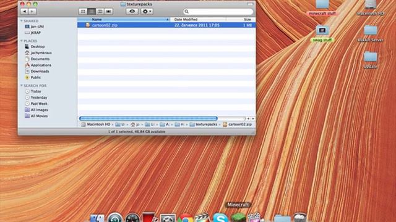Select the Bukkit Server desktop folder
396x222 pixels.
371,34
